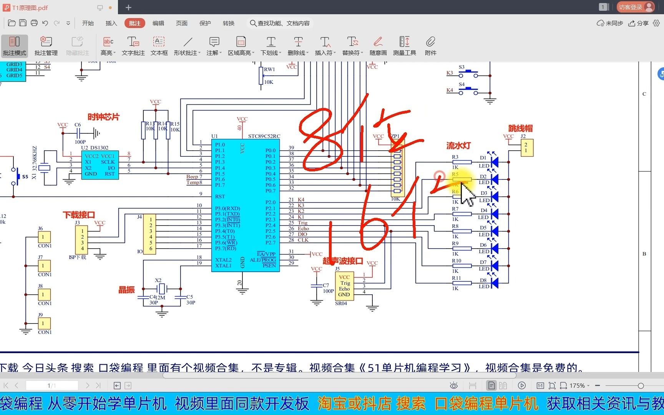Toggle single page view mode
Image resolution: width=664 pixels, height=415 pixels.
click(x=491, y=385)
